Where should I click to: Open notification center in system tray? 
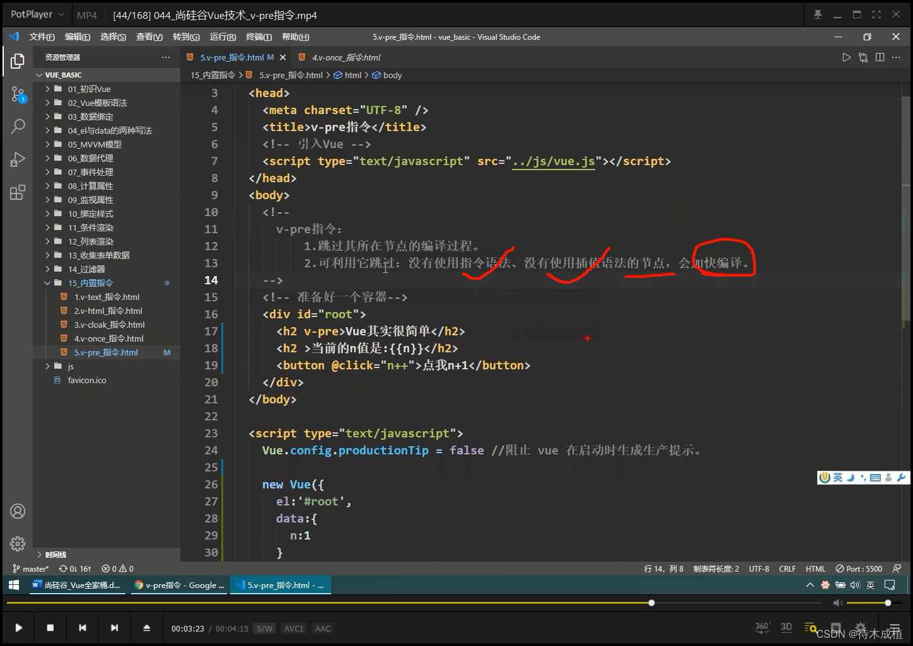(890, 585)
